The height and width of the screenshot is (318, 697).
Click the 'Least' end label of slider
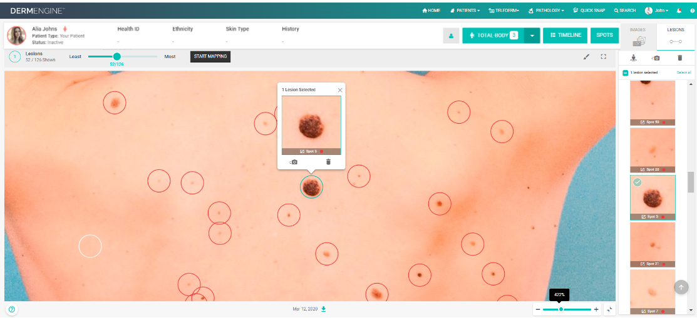tap(75, 56)
